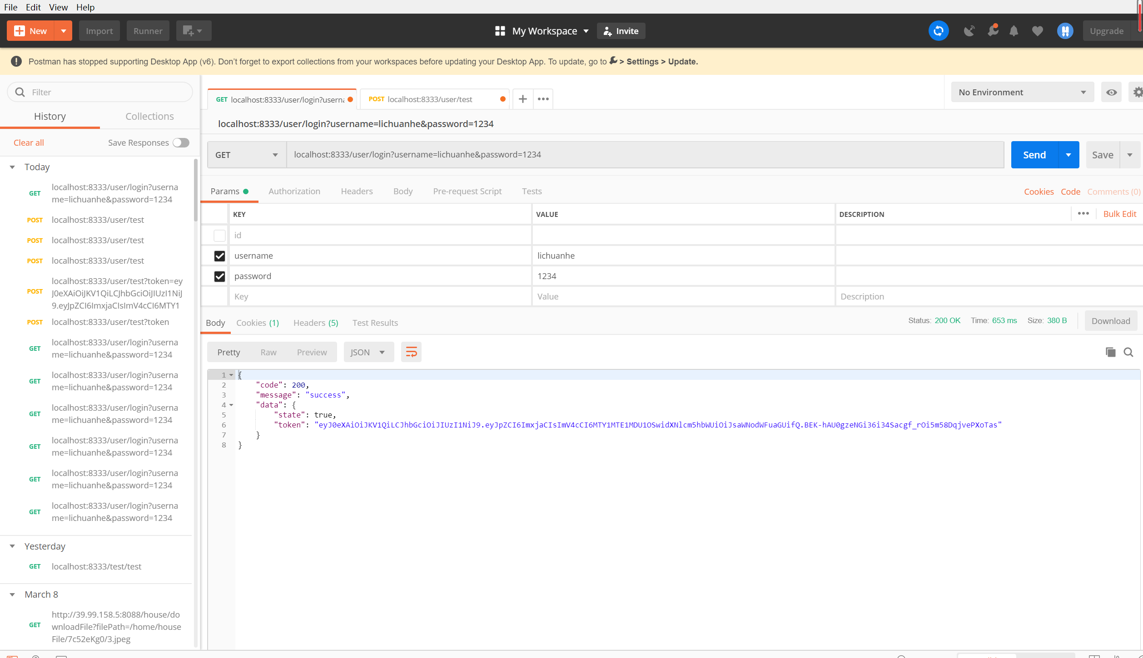Open the Edit menu
The image size is (1143, 658).
pyautogui.click(x=33, y=7)
